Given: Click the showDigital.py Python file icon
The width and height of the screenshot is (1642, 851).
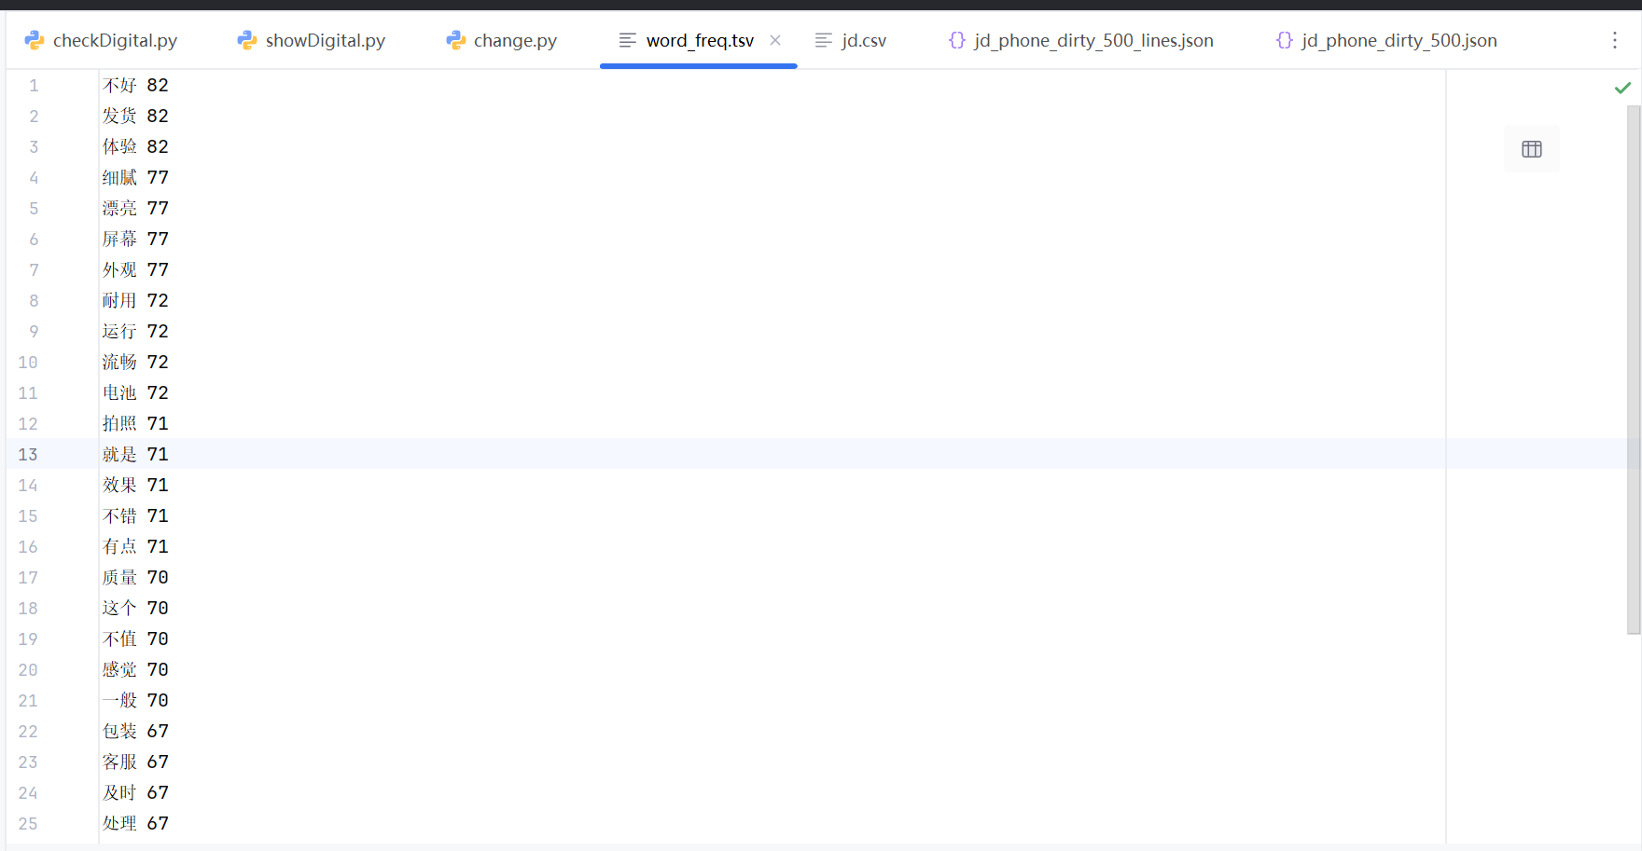Looking at the screenshot, I should click(246, 40).
